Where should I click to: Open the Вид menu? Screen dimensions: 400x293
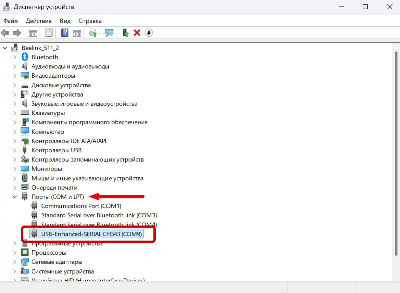tap(65, 21)
